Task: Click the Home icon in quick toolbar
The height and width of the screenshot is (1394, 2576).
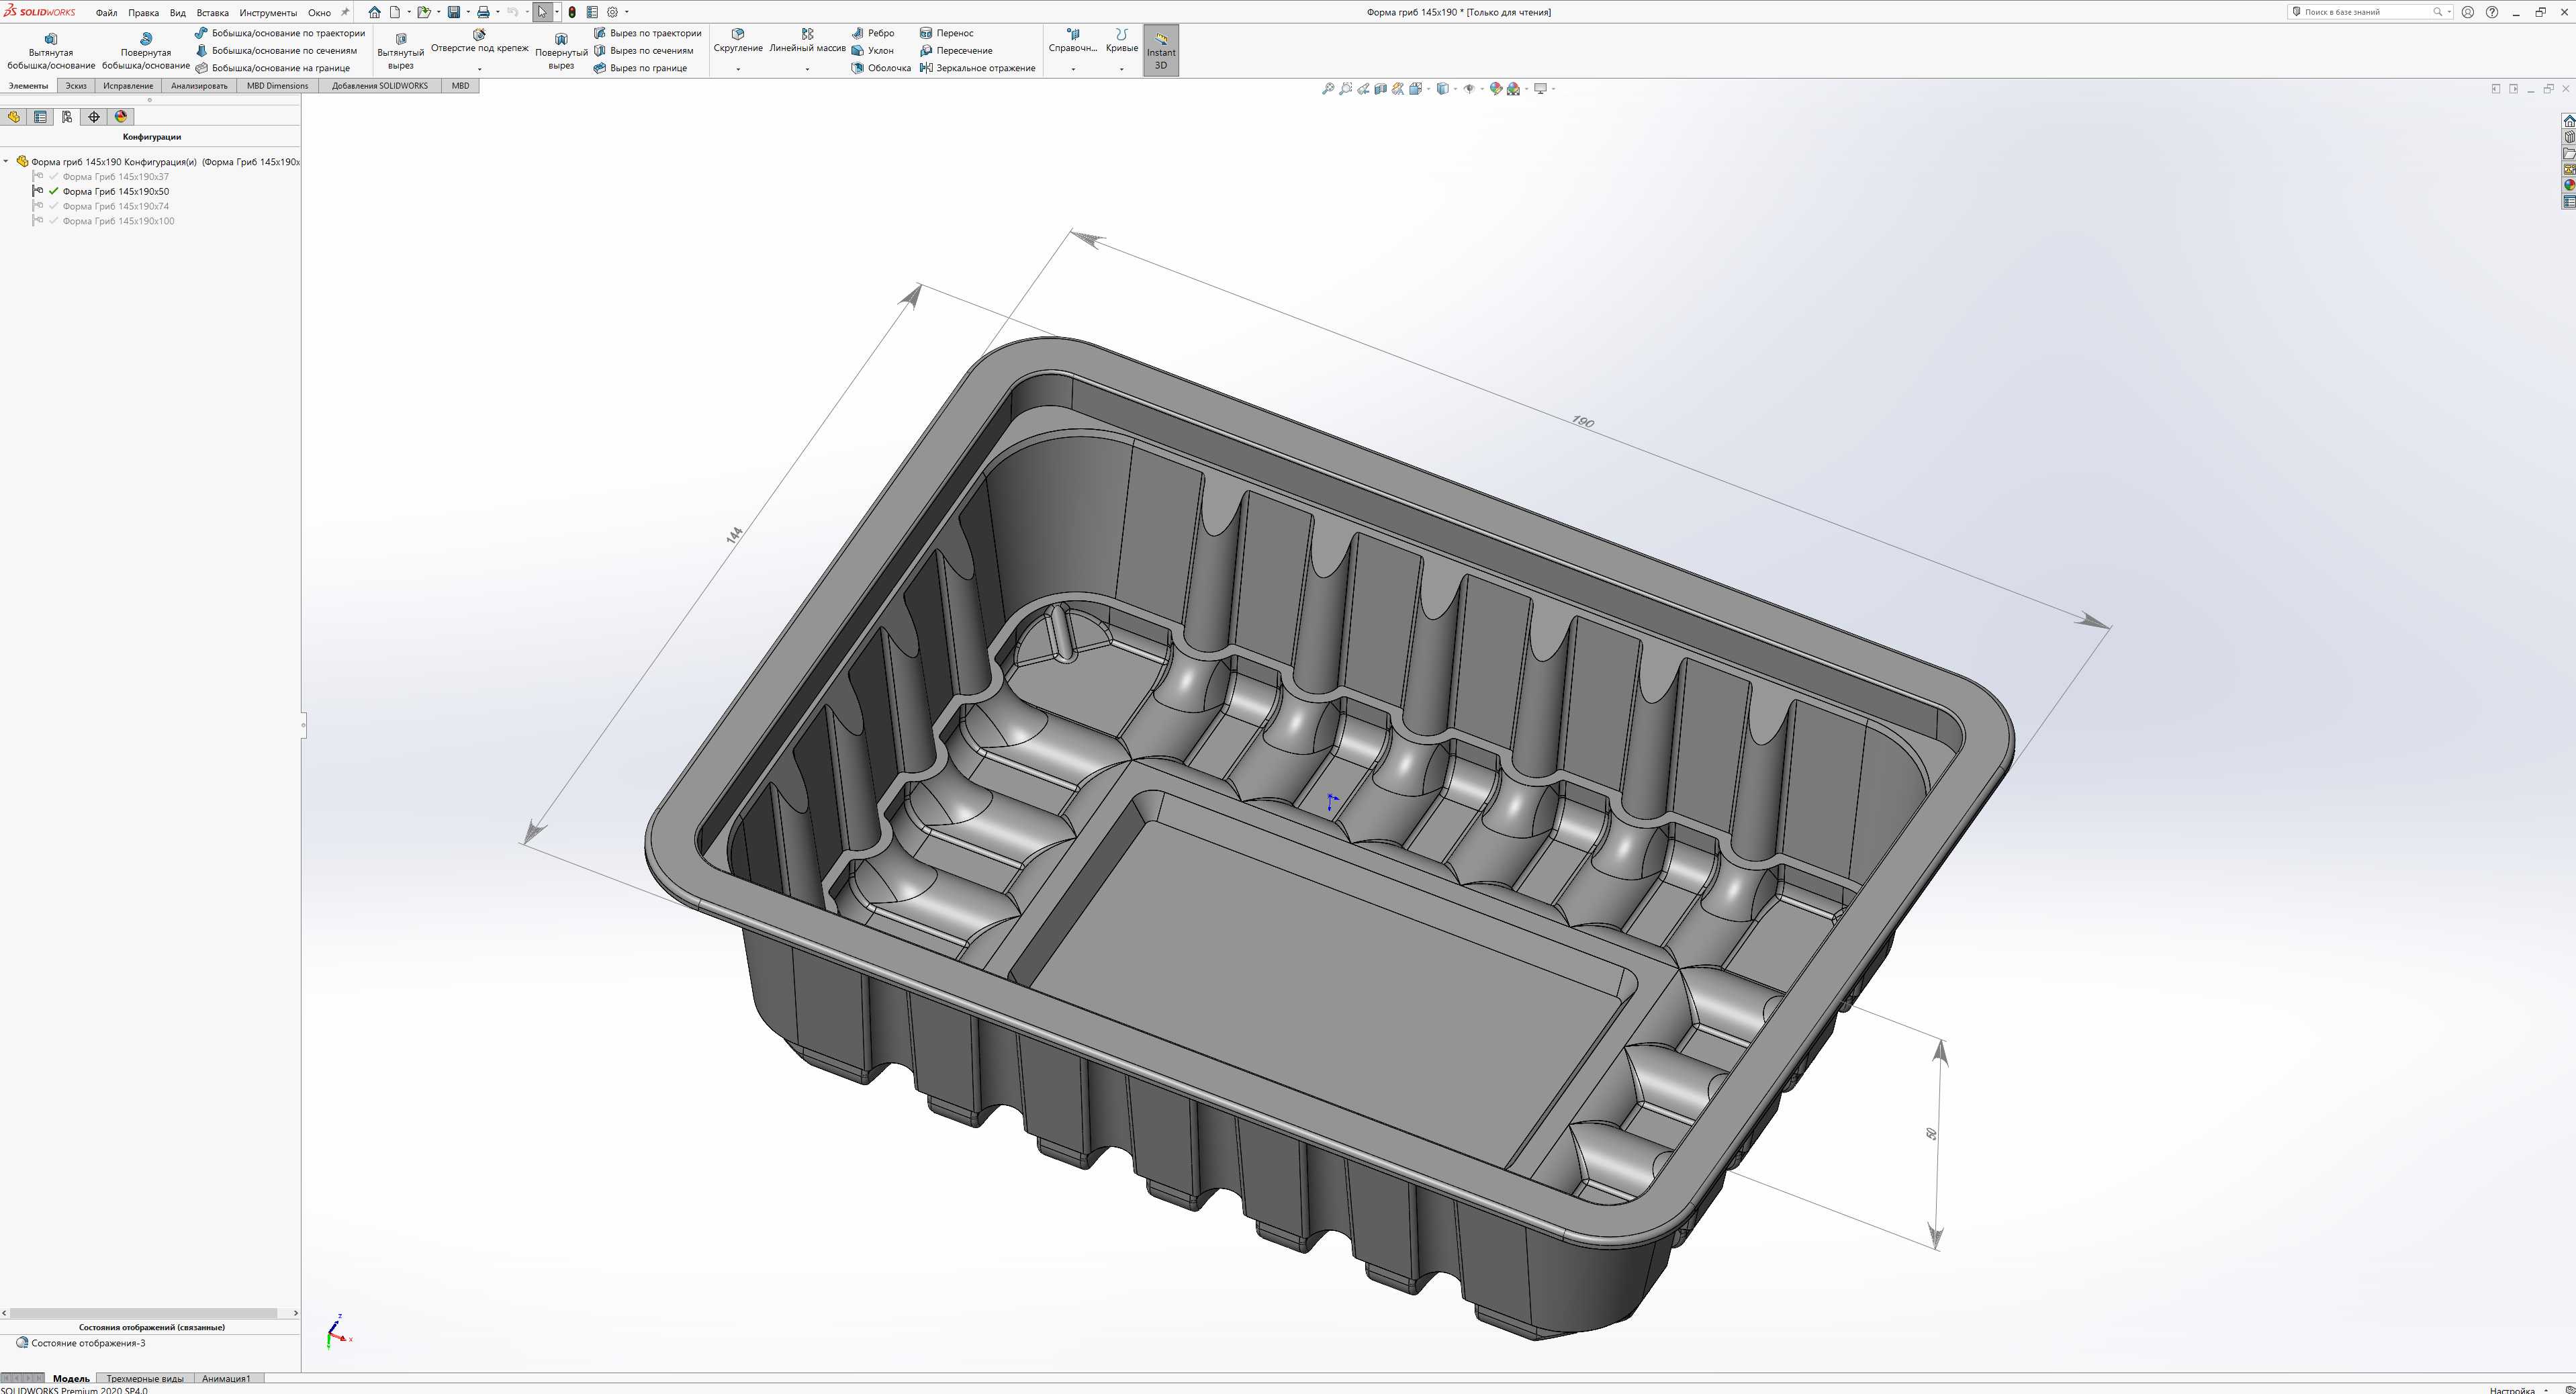Action: (374, 12)
